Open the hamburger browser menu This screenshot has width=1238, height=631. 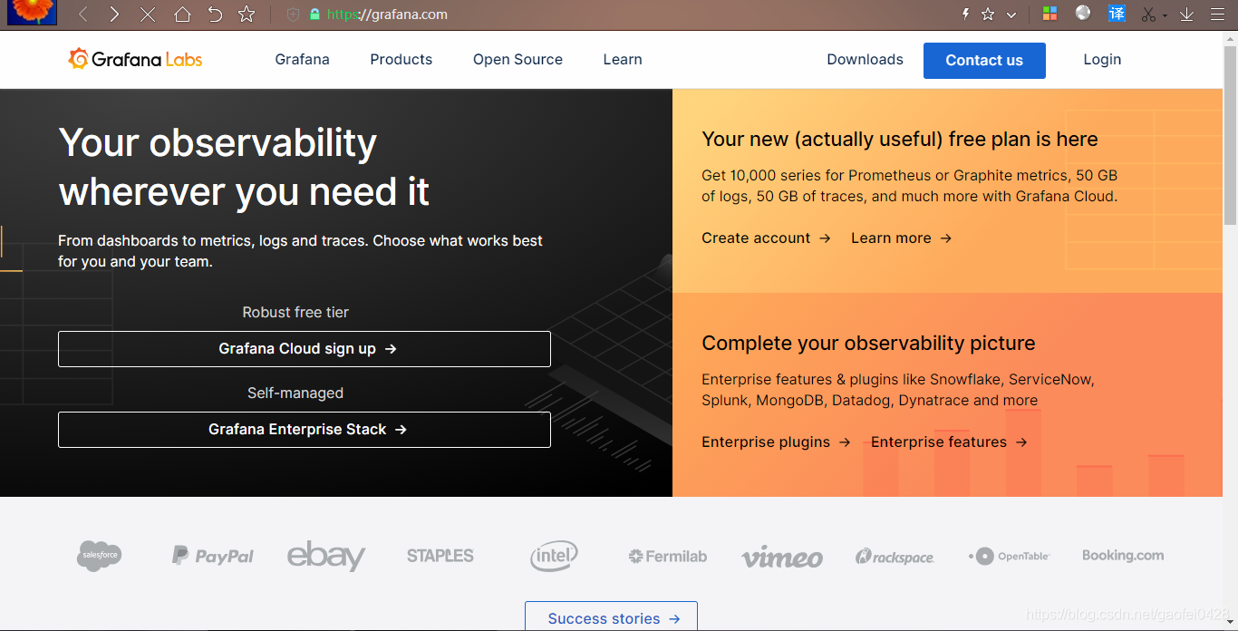1217,15
